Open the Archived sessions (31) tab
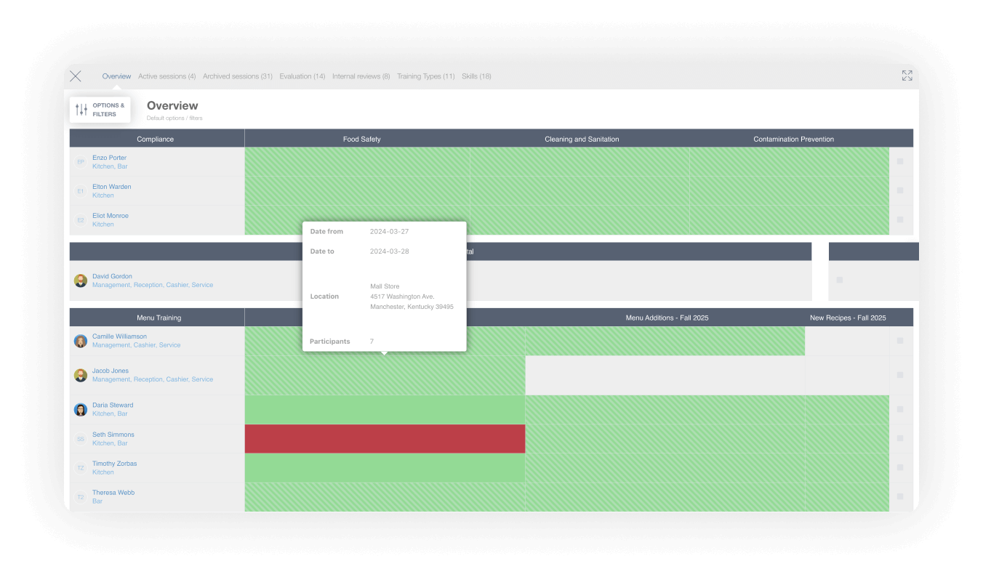The height and width of the screenshot is (577, 983). pyautogui.click(x=238, y=76)
